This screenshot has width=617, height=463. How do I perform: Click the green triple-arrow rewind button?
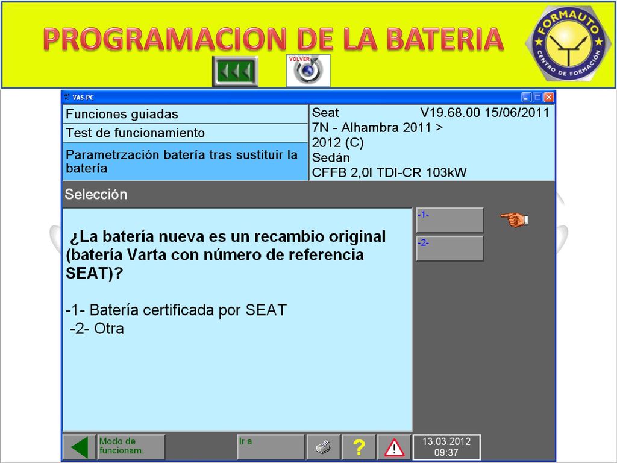pyautogui.click(x=236, y=71)
